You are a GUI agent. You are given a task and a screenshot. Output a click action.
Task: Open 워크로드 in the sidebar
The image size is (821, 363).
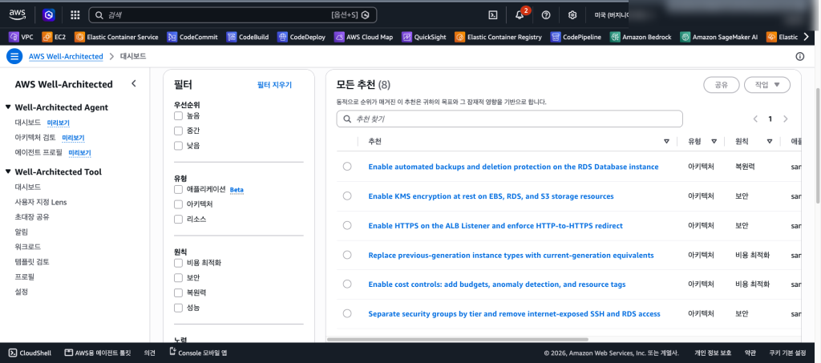pyautogui.click(x=28, y=246)
